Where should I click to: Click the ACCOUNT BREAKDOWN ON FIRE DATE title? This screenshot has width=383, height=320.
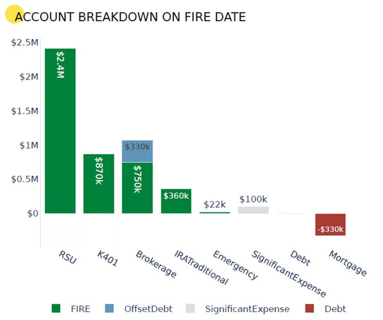pyautogui.click(x=130, y=17)
